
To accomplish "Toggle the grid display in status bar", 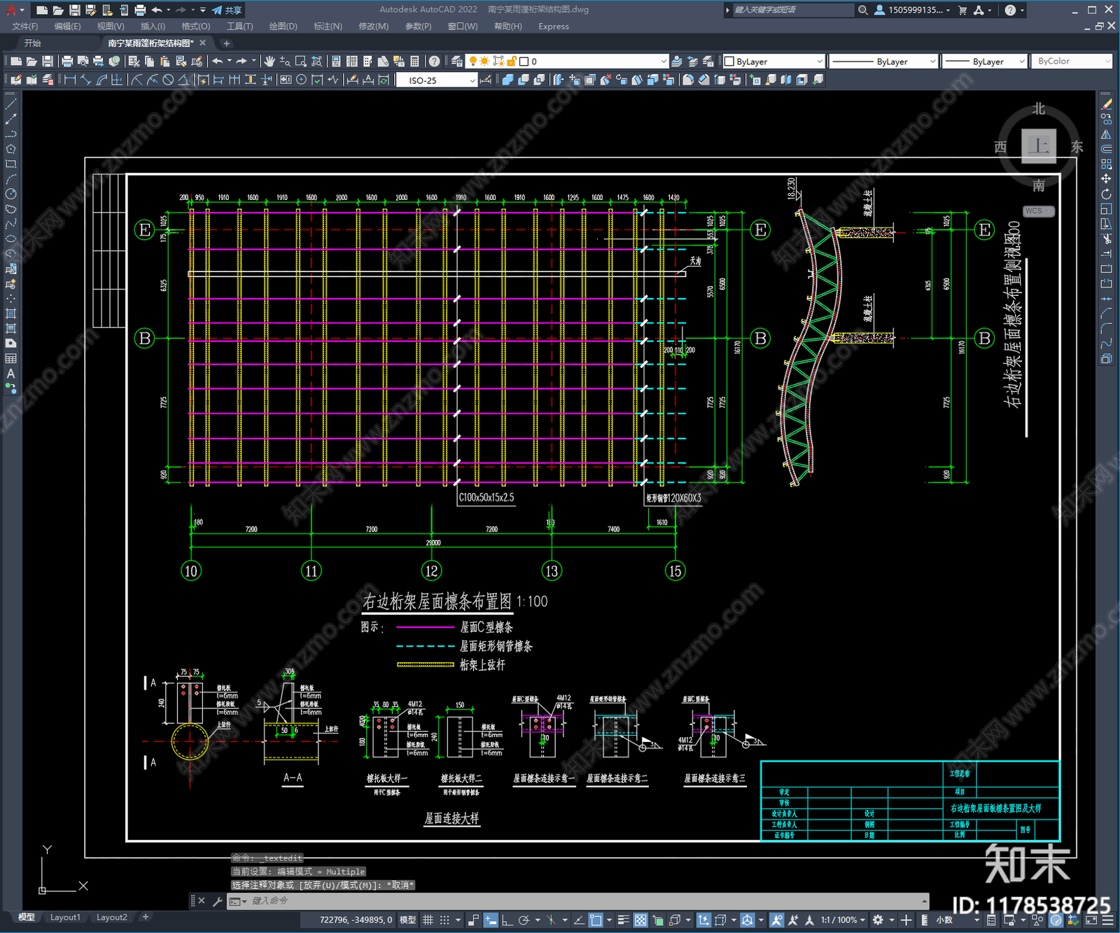I will 428,920.
